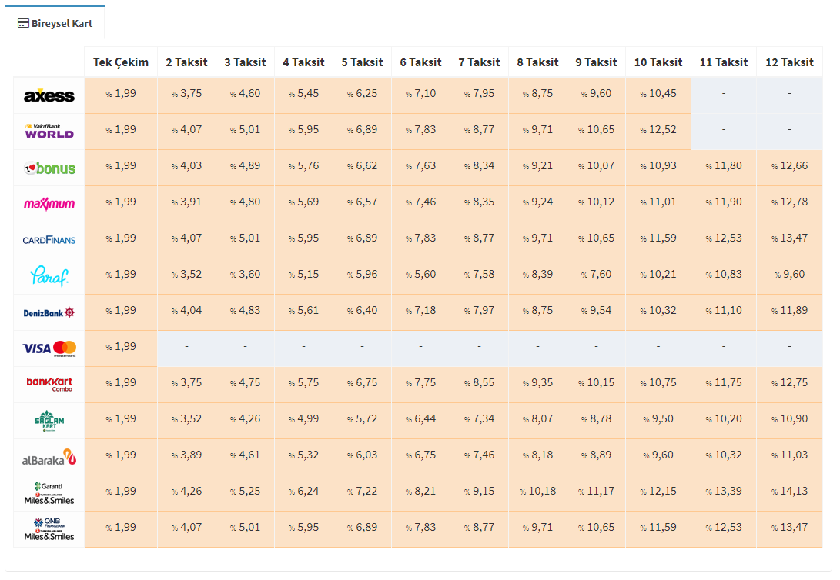Click the 2 Taksit column header
This screenshot has height=580, width=840.
pos(186,62)
